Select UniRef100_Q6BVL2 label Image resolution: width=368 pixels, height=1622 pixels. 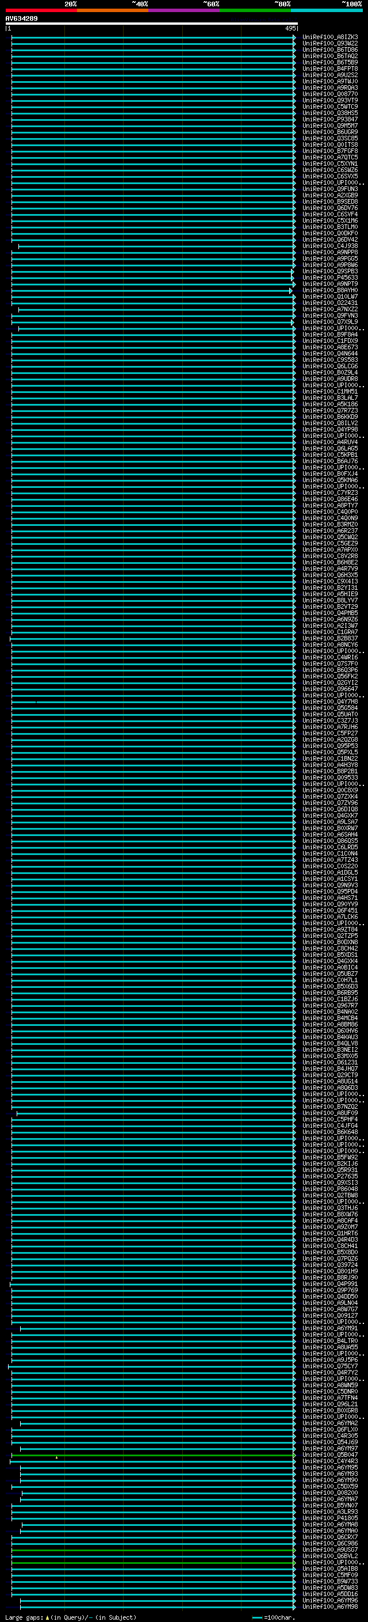click(330, 1556)
